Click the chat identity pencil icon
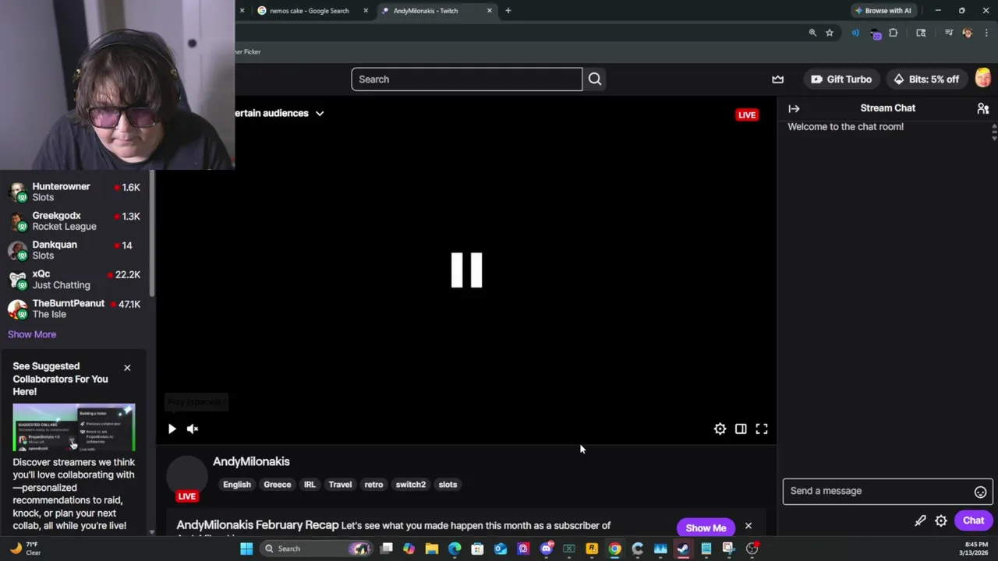998x561 pixels. tap(920, 520)
